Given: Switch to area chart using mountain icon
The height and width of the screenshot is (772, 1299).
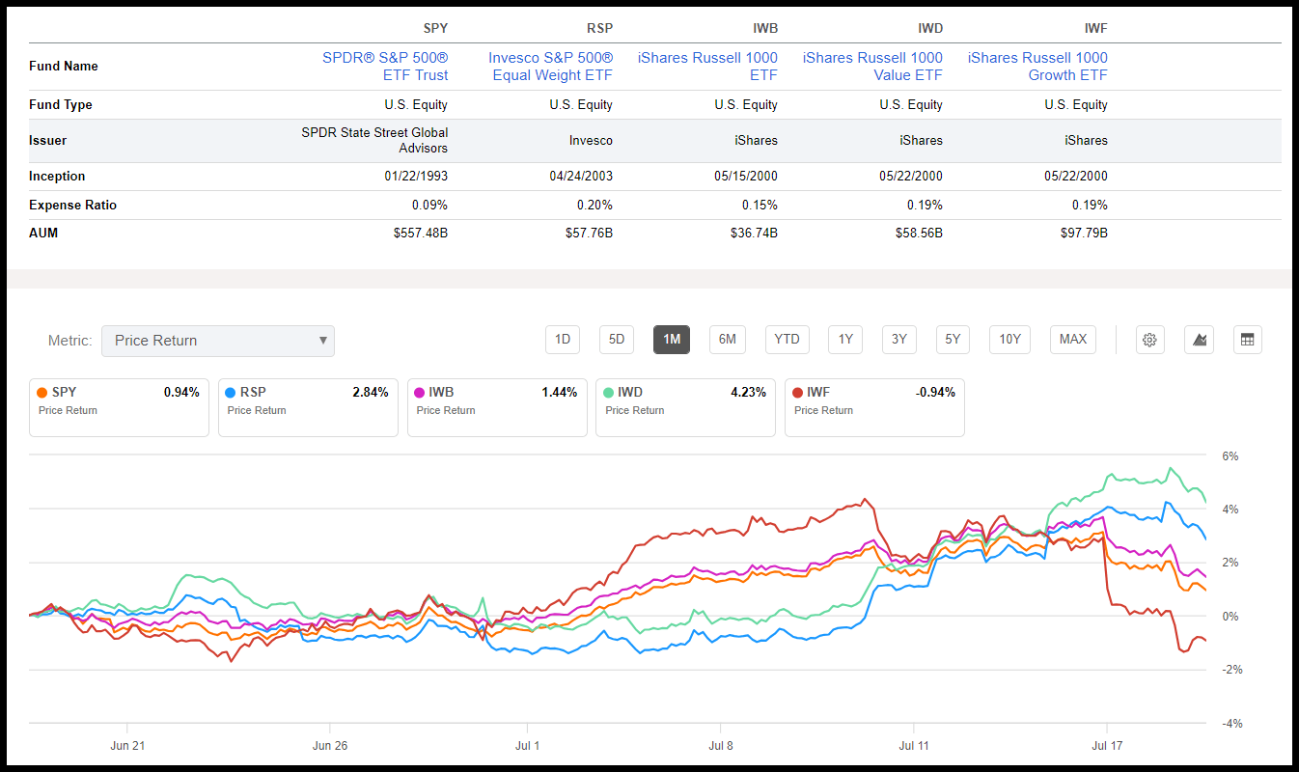Looking at the screenshot, I should (1199, 340).
